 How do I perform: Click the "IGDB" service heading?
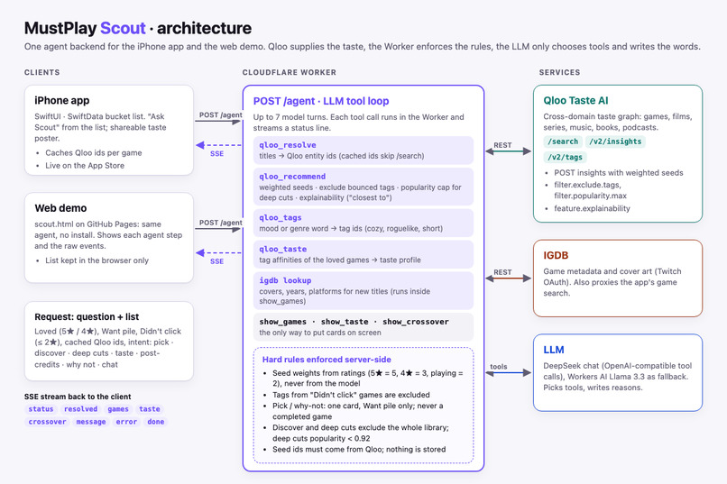pyautogui.click(x=556, y=255)
